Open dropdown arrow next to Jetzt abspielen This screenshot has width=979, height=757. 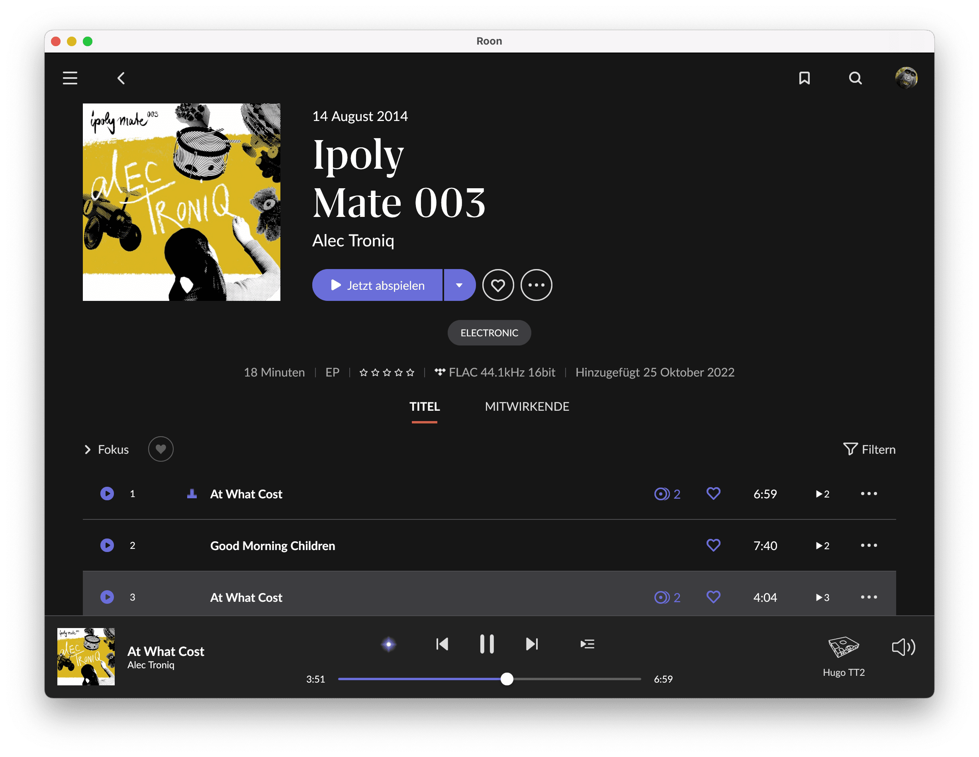click(459, 285)
